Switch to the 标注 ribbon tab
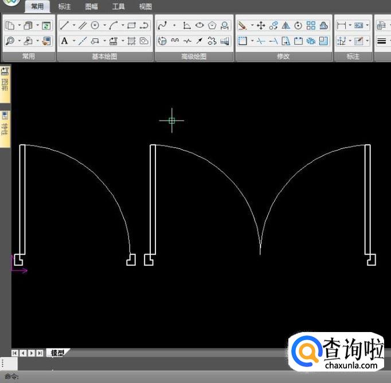The width and height of the screenshot is (391, 383). 64,7
